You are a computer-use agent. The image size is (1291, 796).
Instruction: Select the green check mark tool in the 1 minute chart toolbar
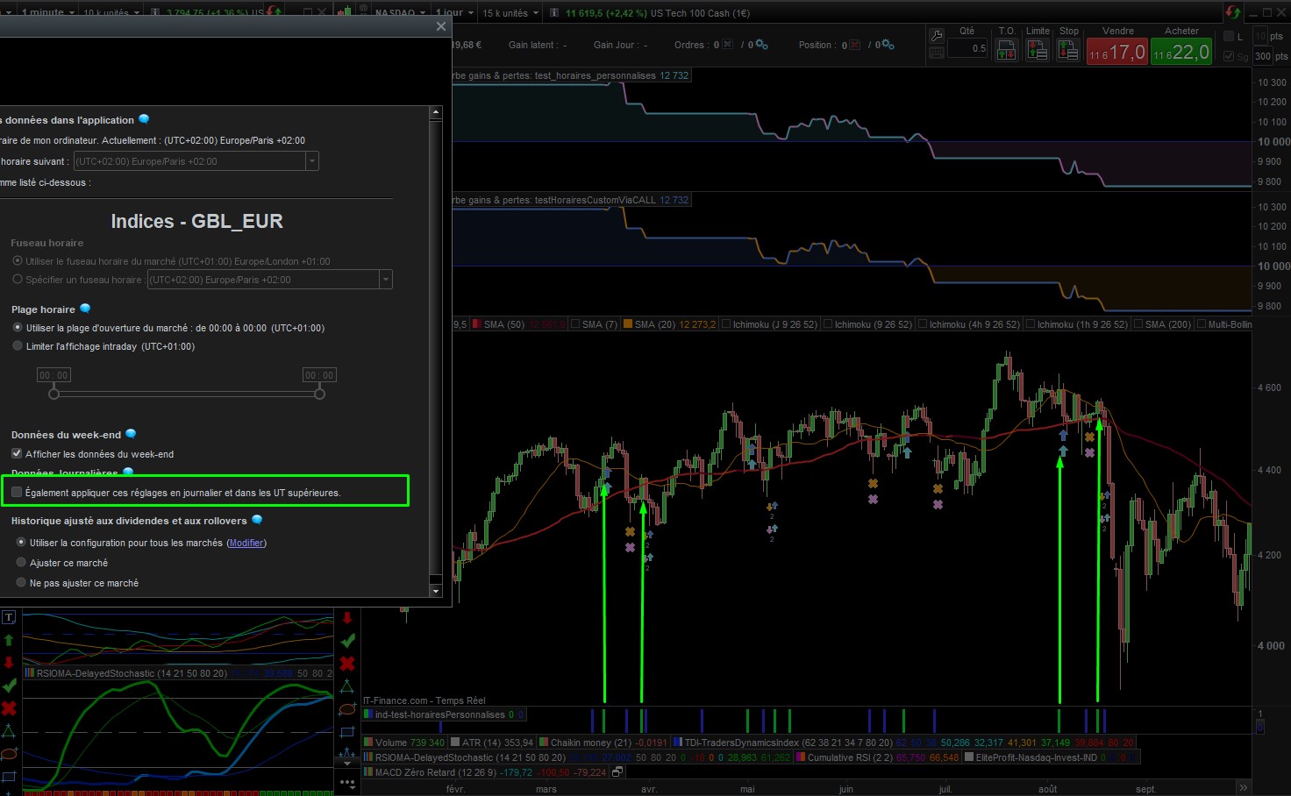point(9,686)
